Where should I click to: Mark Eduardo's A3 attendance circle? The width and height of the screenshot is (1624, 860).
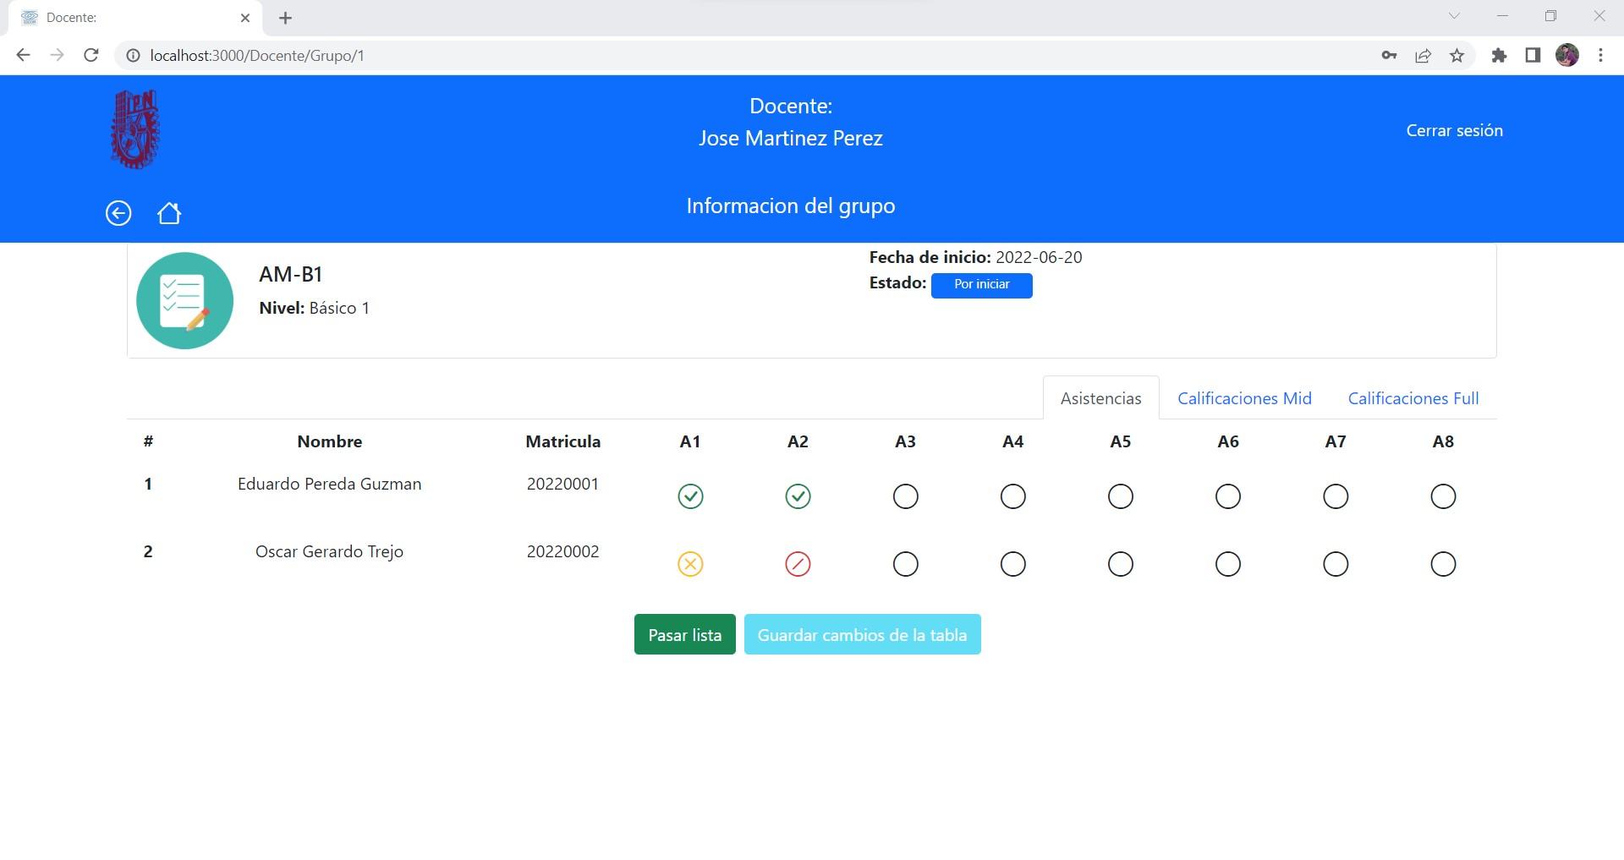click(905, 496)
